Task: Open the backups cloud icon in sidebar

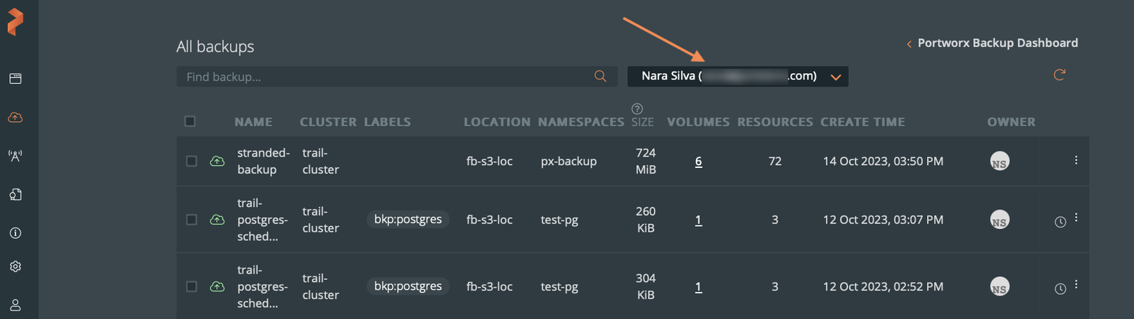Action: tap(16, 117)
